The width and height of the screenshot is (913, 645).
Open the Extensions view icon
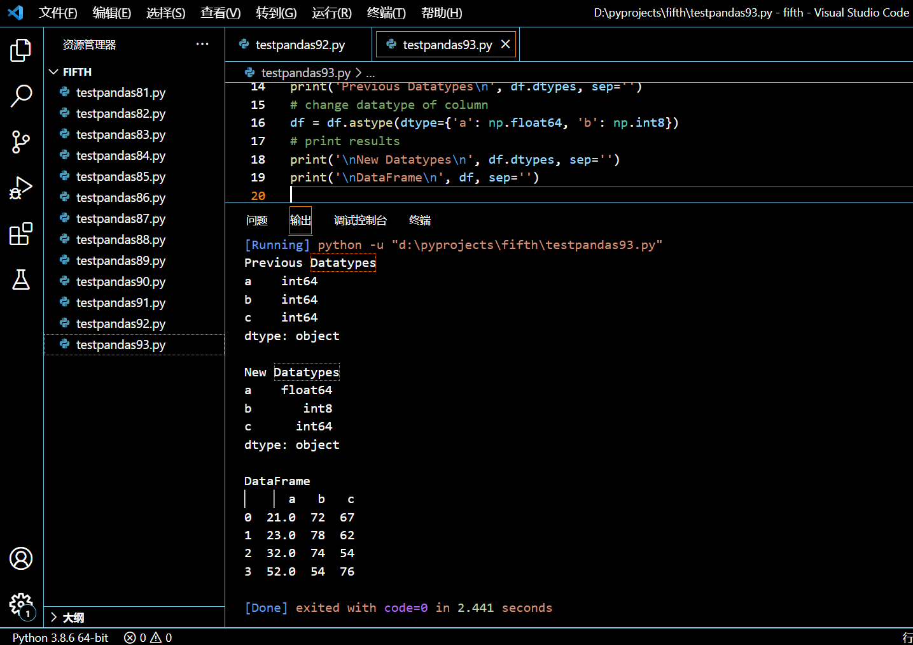point(21,234)
